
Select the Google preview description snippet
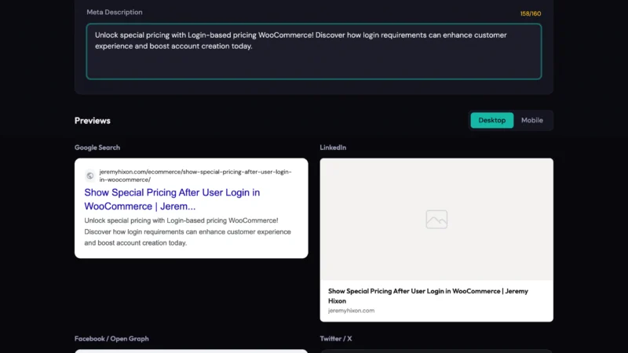coord(187,231)
